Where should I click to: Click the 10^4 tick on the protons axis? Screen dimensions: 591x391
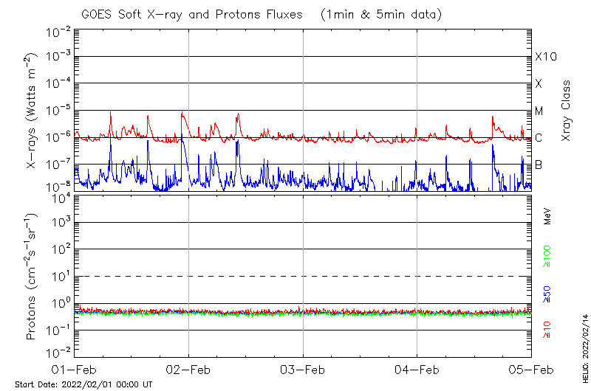(x=61, y=196)
